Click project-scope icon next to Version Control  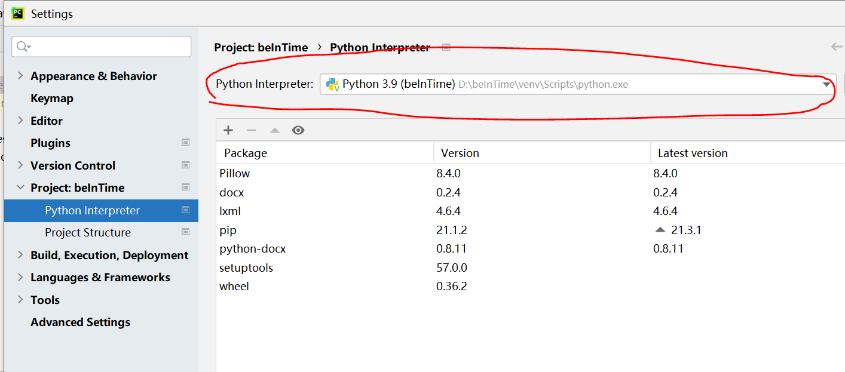click(186, 165)
